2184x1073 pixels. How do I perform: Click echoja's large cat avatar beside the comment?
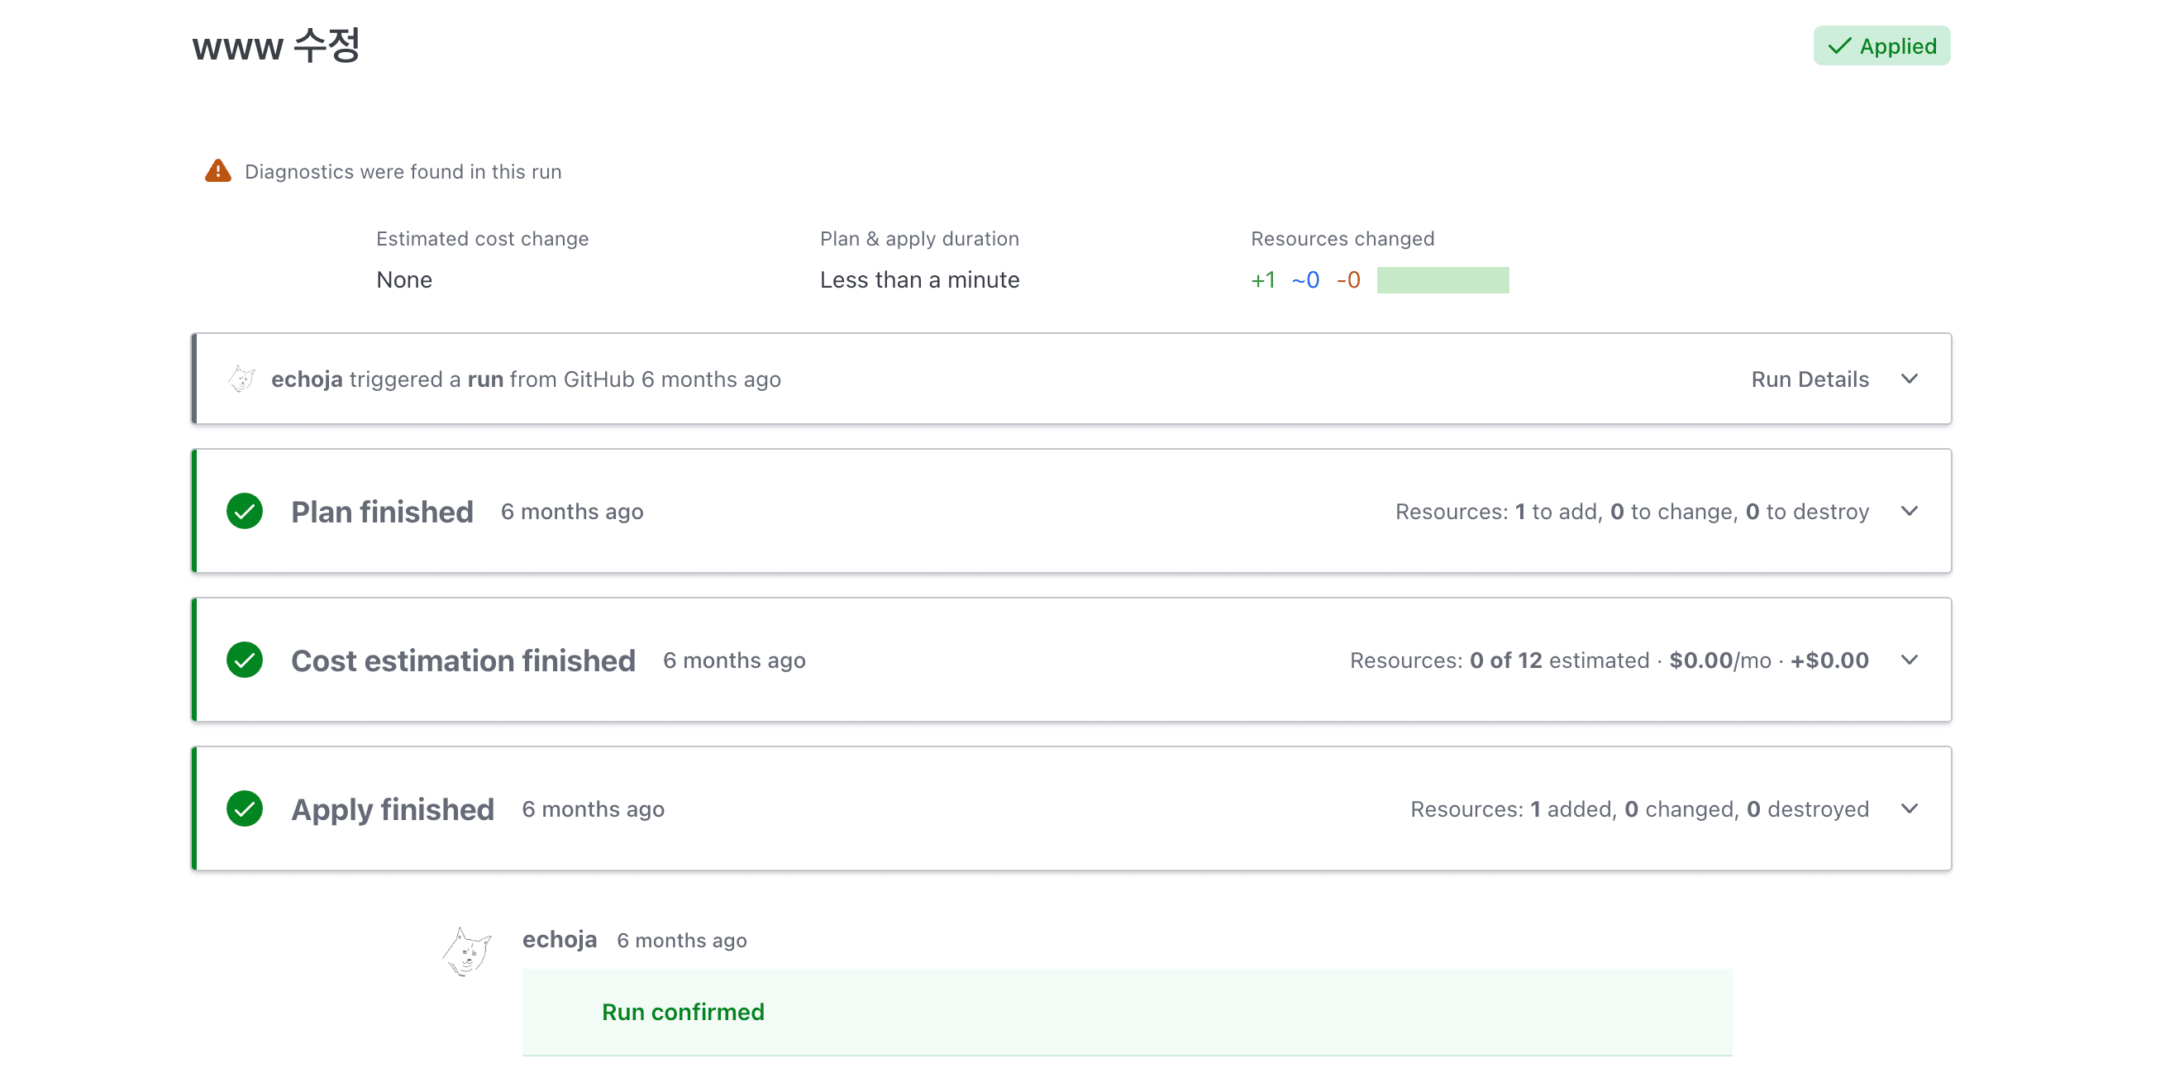tap(466, 951)
